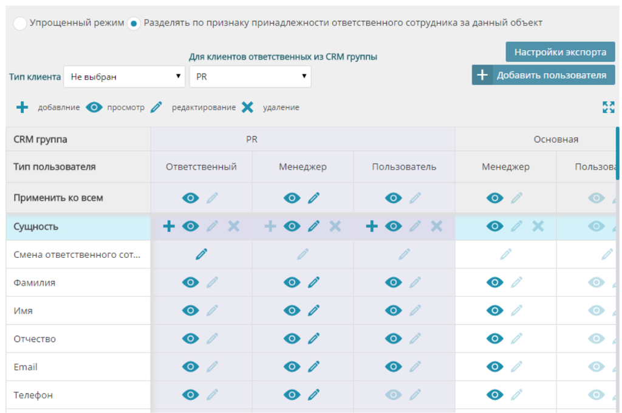The image size is (622, 413).
Task: Click delete icon in Сущность row for PR Менеджер
Action: (x=335, y=226)
